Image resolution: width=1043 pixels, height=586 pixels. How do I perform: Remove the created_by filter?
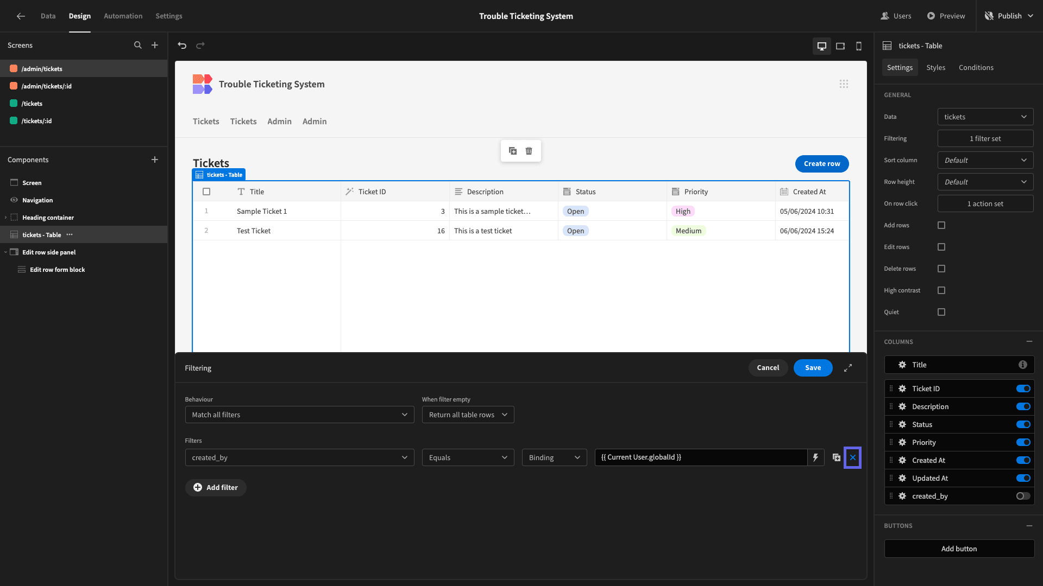[853, 457]
